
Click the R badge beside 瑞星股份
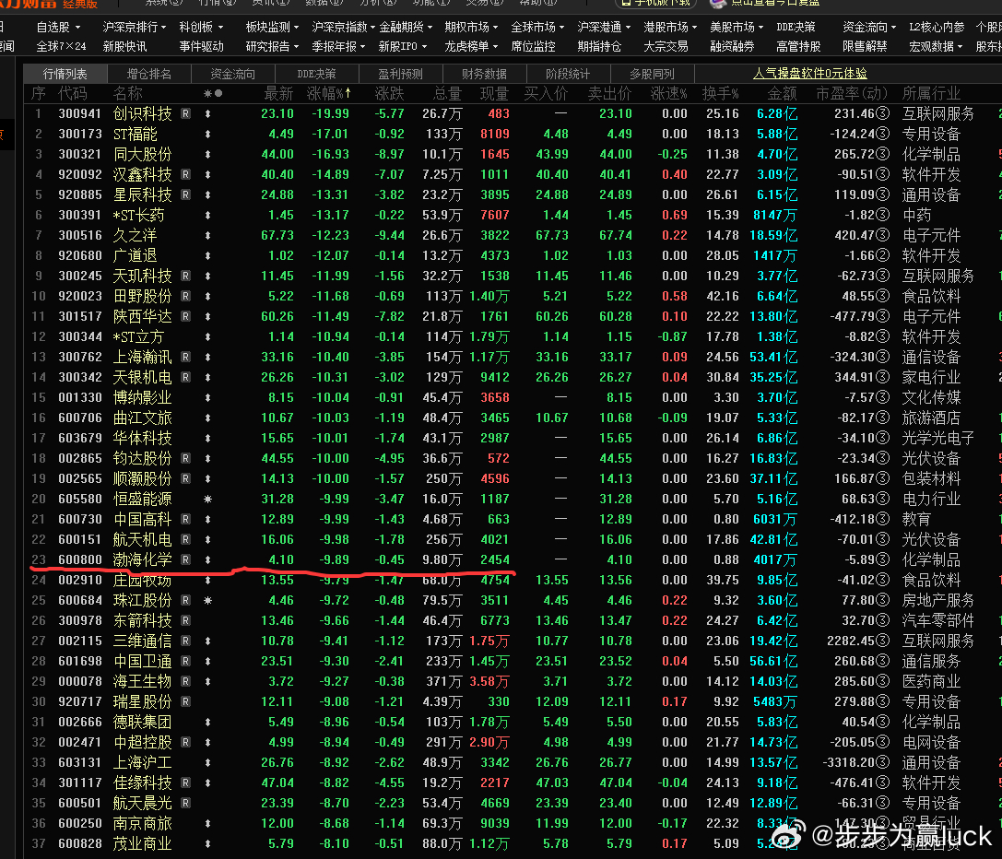point(185,701)
